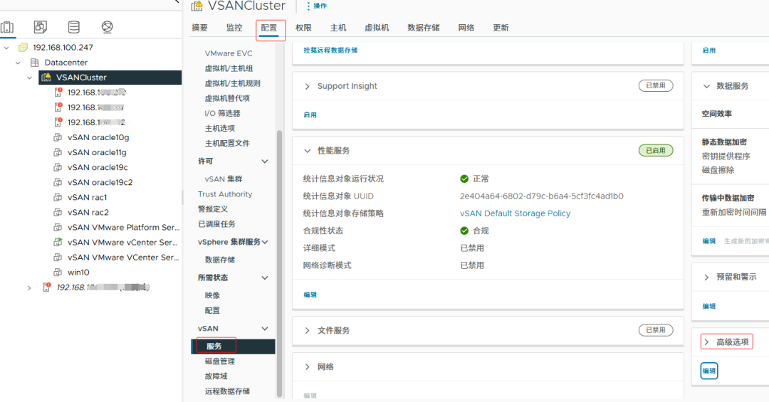
Task: Switch to the 监控 tab
Action: (234, 28)
